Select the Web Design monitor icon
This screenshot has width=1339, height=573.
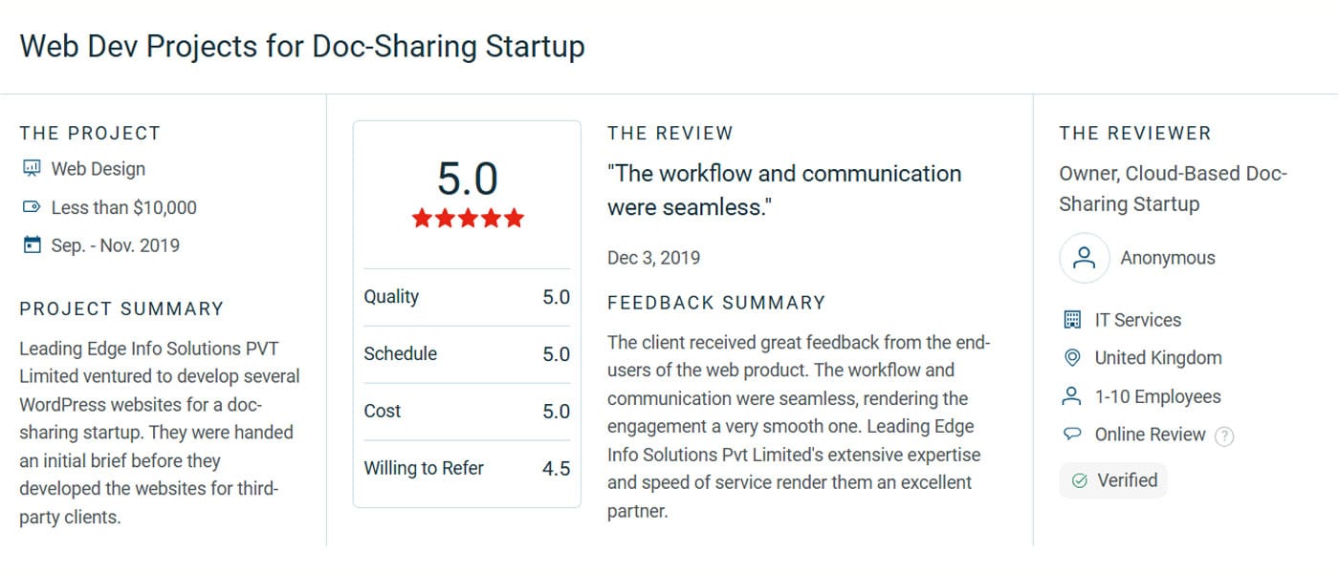tap(33, 168)
